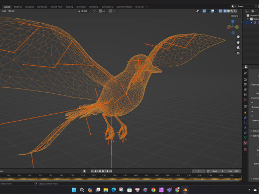The image size is (259, 194).
Task: Click the green Y axis on navigation gizmo
Action: click(237, 27)
